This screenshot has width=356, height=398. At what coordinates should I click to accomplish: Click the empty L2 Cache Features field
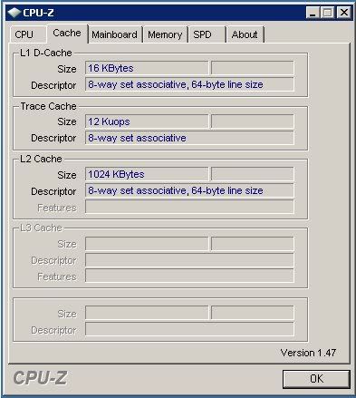tap(189, 207)
